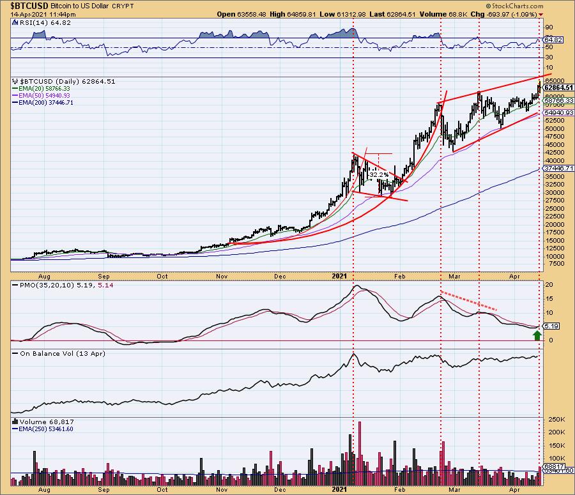
Task: Click the Last 62864.51 header value
Action: (x=392, y=14)
